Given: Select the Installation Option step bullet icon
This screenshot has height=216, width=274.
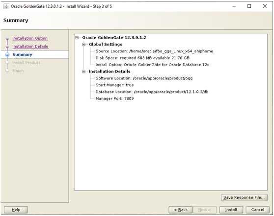Looking at the screenshot, I should (7, 38).
